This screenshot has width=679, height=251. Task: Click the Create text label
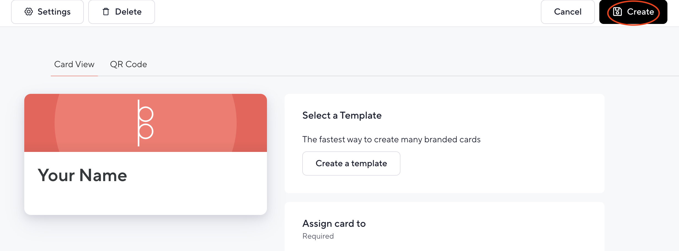(640, 12)
